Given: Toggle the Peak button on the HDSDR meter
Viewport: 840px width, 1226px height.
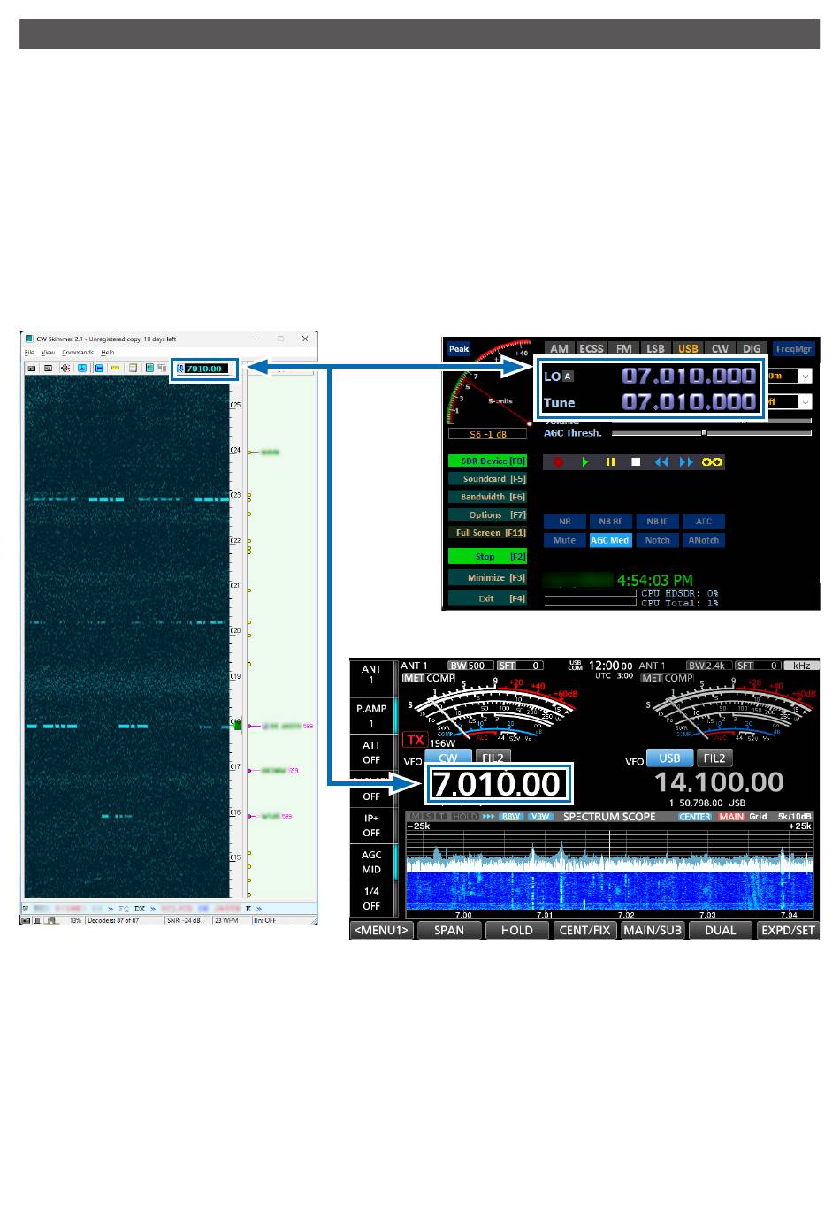Looking at the screenshot, I should tap(459, 349).
